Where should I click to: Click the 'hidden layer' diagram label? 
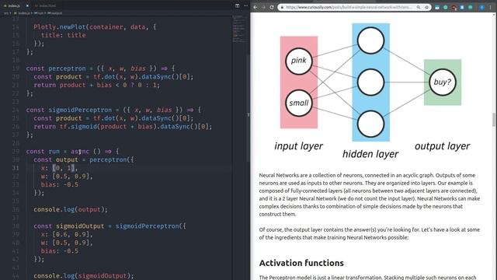370,154
